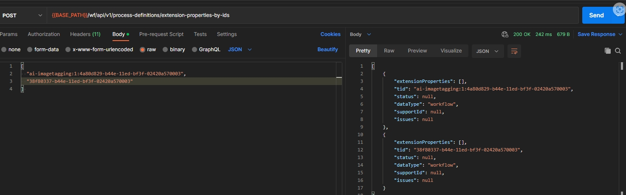Screen dimensions: 626x195
Task: Select the binary body radio button
Action: point(166,49)
